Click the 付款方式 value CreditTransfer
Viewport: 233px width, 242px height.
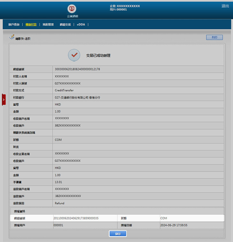tap(64, 90)
